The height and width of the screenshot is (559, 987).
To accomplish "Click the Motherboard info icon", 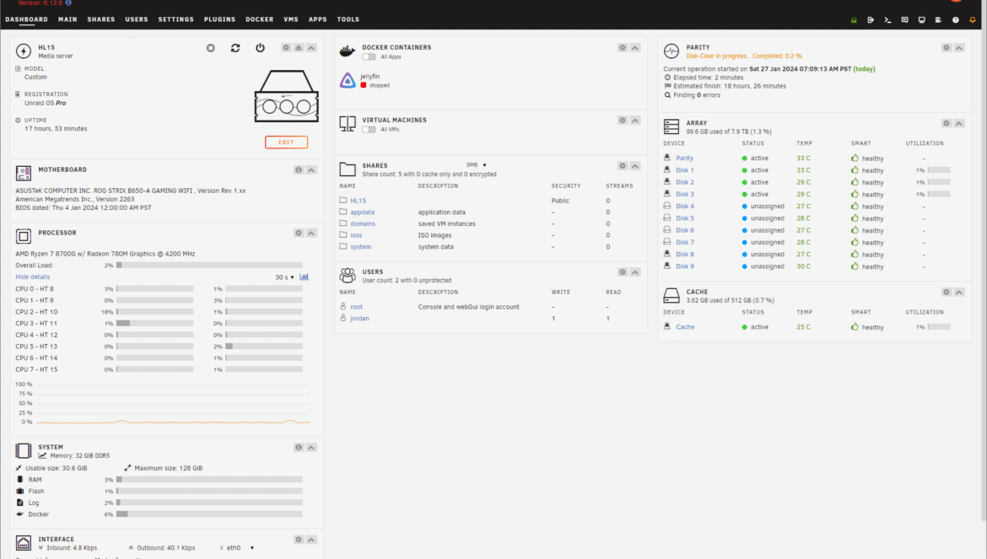I will coord(299,169).
